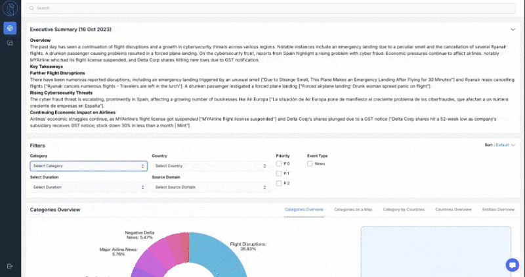525x277 pixels.
Task: Click the logout icon at sidebar bottom
Action: tap(10, 266)
